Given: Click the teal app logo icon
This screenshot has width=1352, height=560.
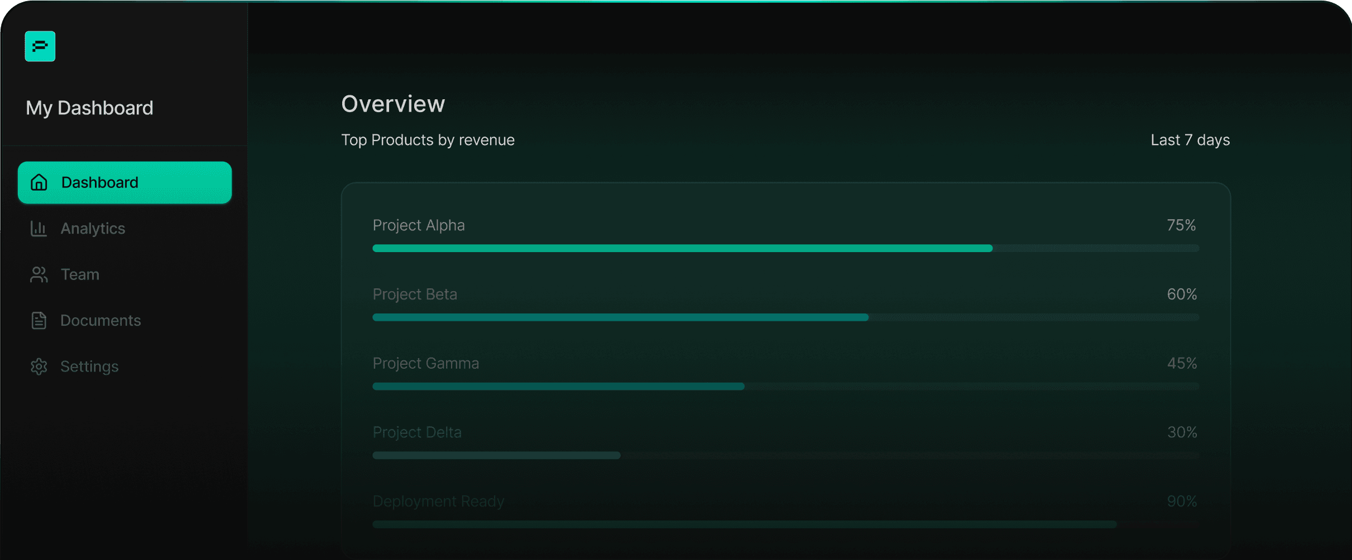Looking at the screenshot, I should 40,46.
